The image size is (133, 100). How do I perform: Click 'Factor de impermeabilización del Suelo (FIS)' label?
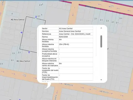pos(50,77)
